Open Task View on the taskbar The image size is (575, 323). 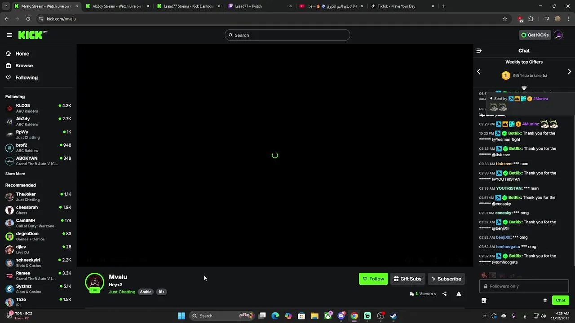pyautogui.click(x=262, y=316)
